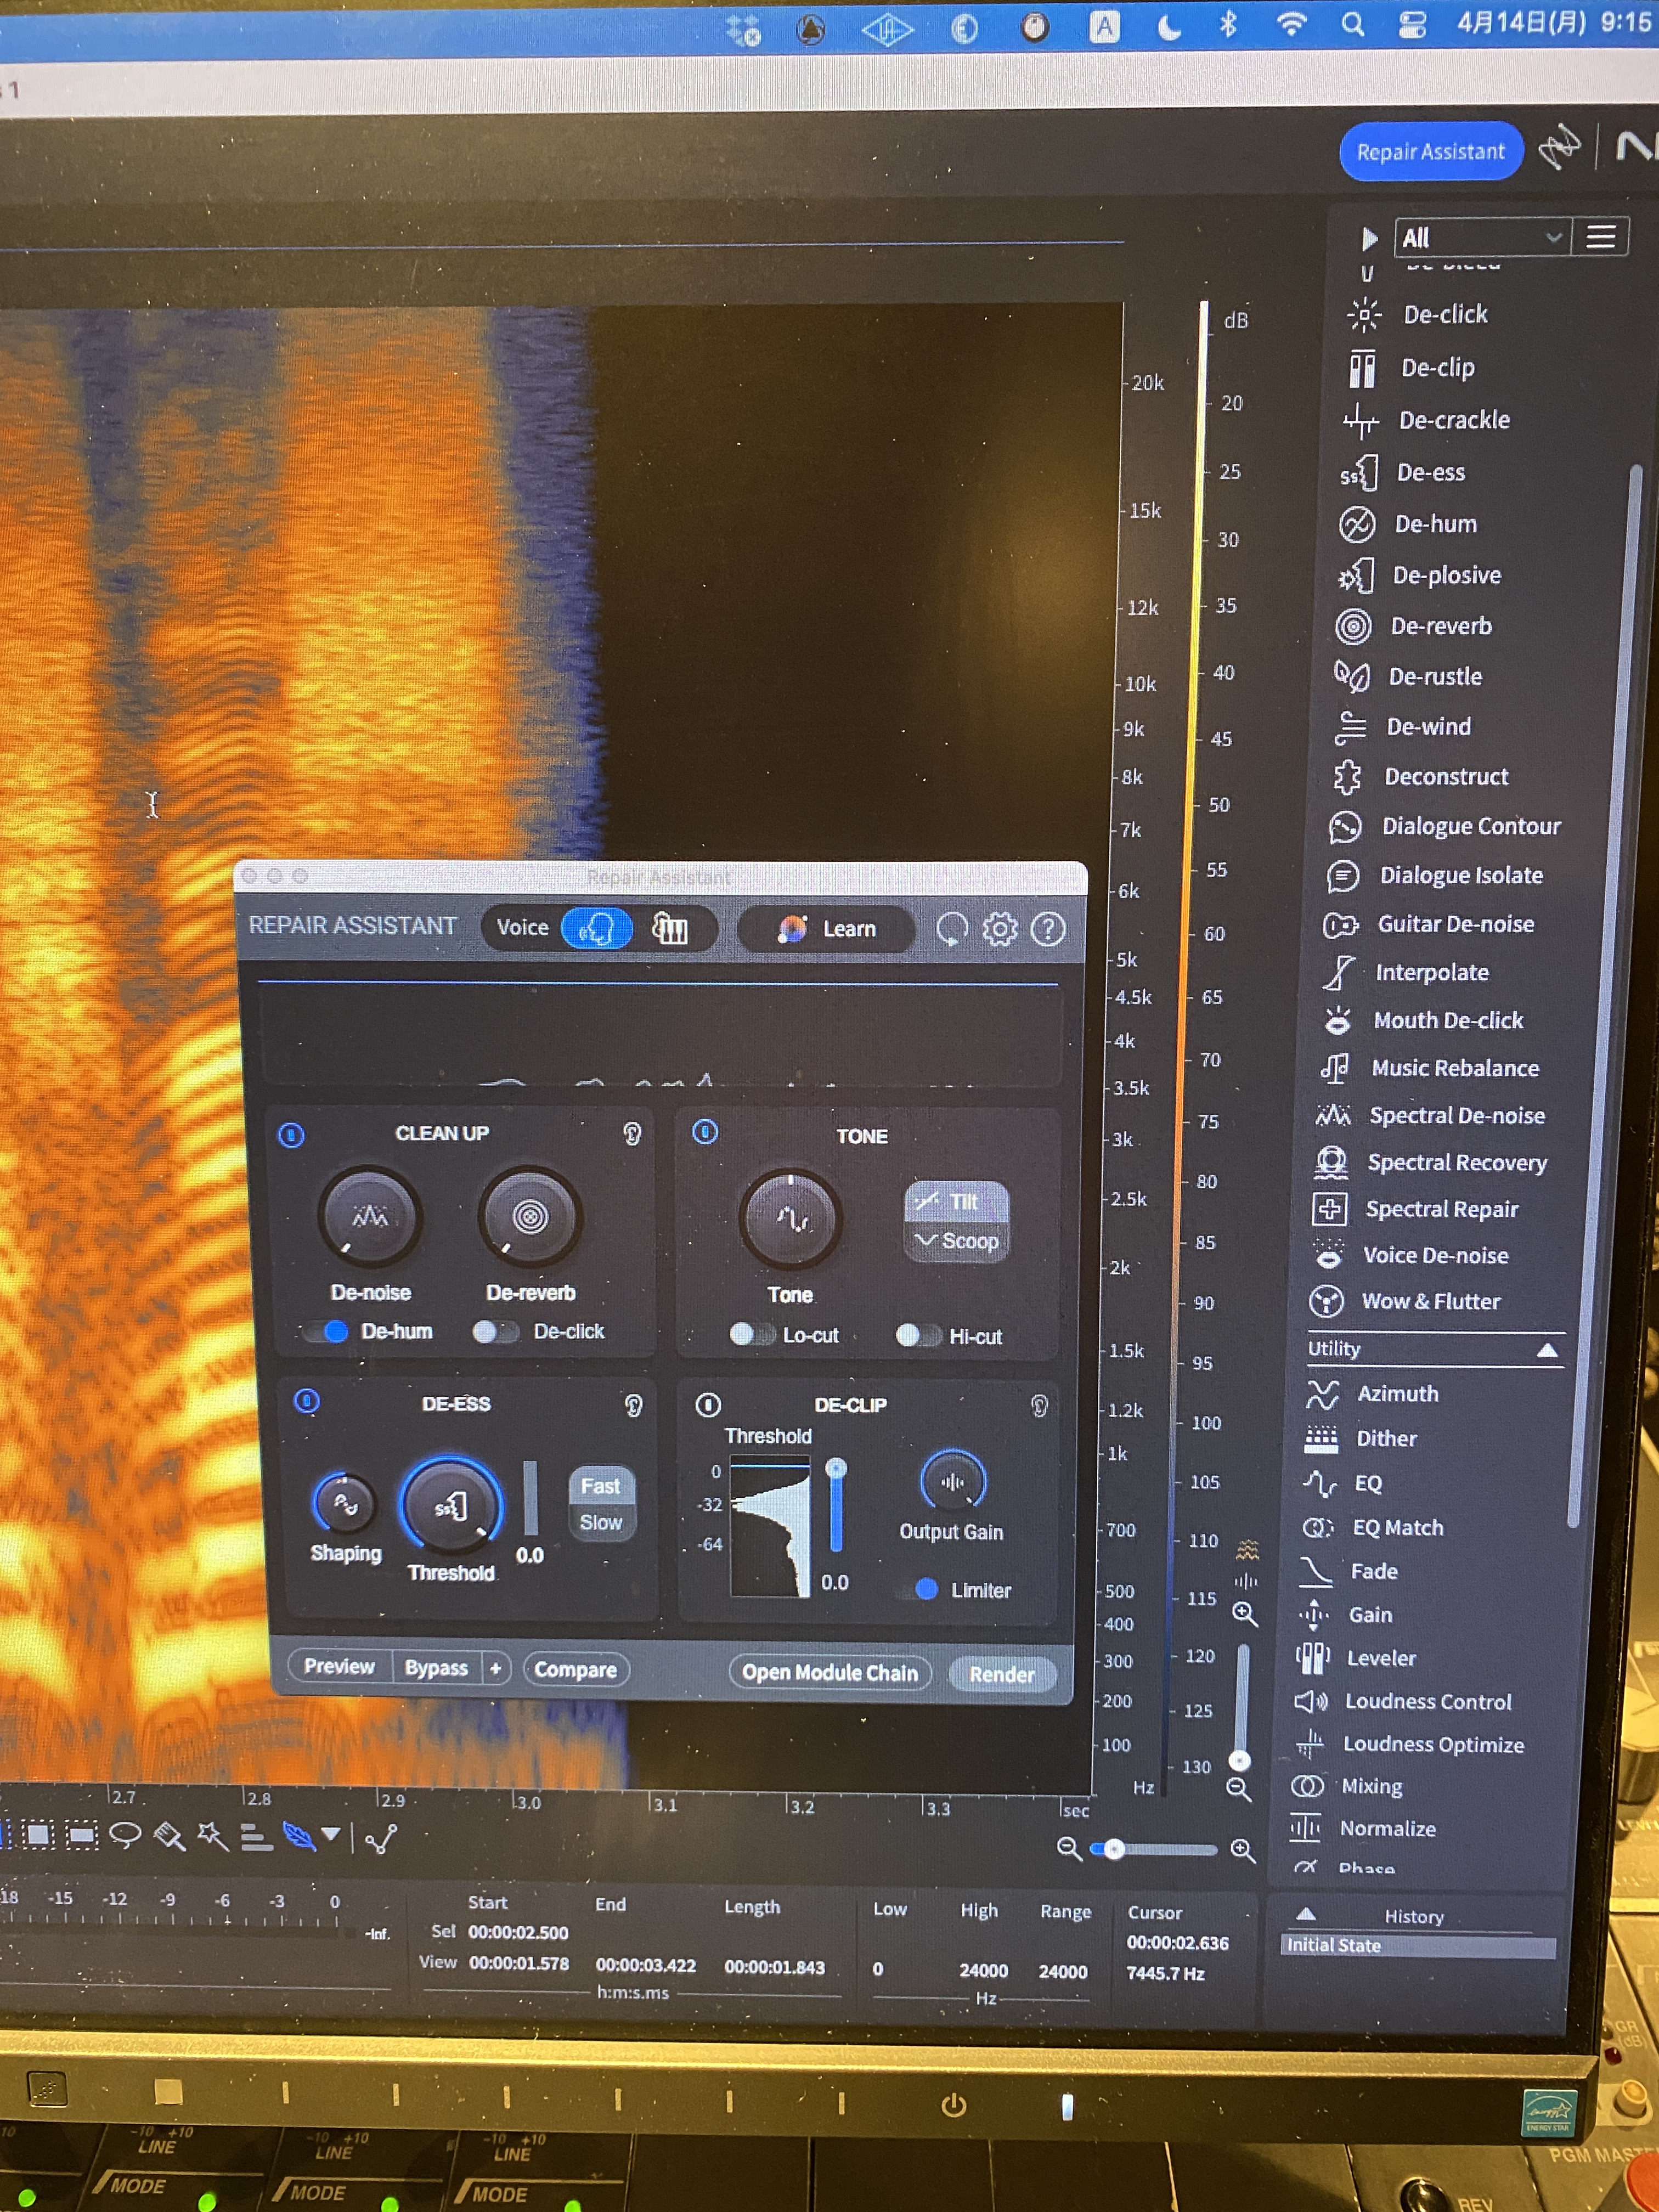This screenshot has height=2212, width=1659.
Task: Click Open Module Chain
Action: point(830,1672)
